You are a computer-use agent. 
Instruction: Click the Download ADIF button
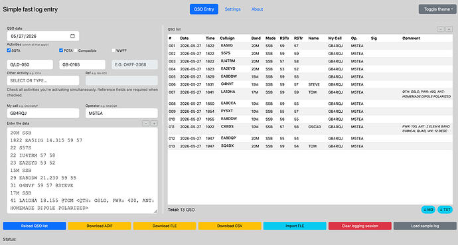tap(100, 226)
